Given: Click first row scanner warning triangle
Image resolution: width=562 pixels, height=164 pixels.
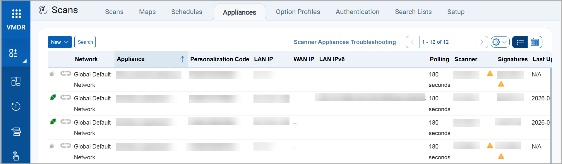Looking at the screenshot, I should pyautogui.click(x=490, y=74).
